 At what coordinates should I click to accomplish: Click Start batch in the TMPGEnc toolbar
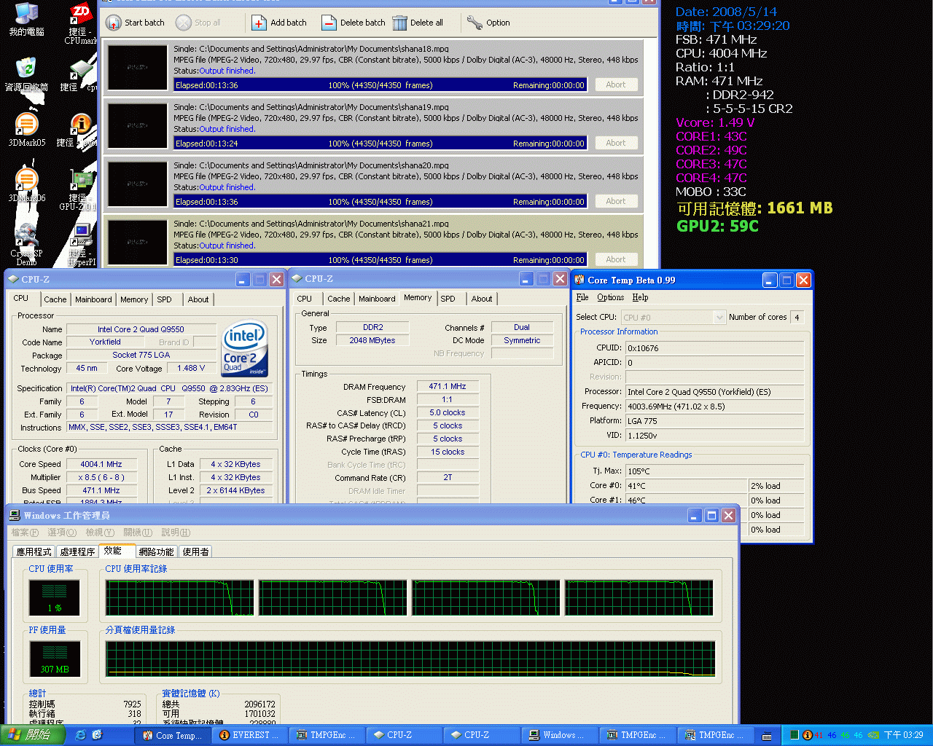(x=136, y=23)
